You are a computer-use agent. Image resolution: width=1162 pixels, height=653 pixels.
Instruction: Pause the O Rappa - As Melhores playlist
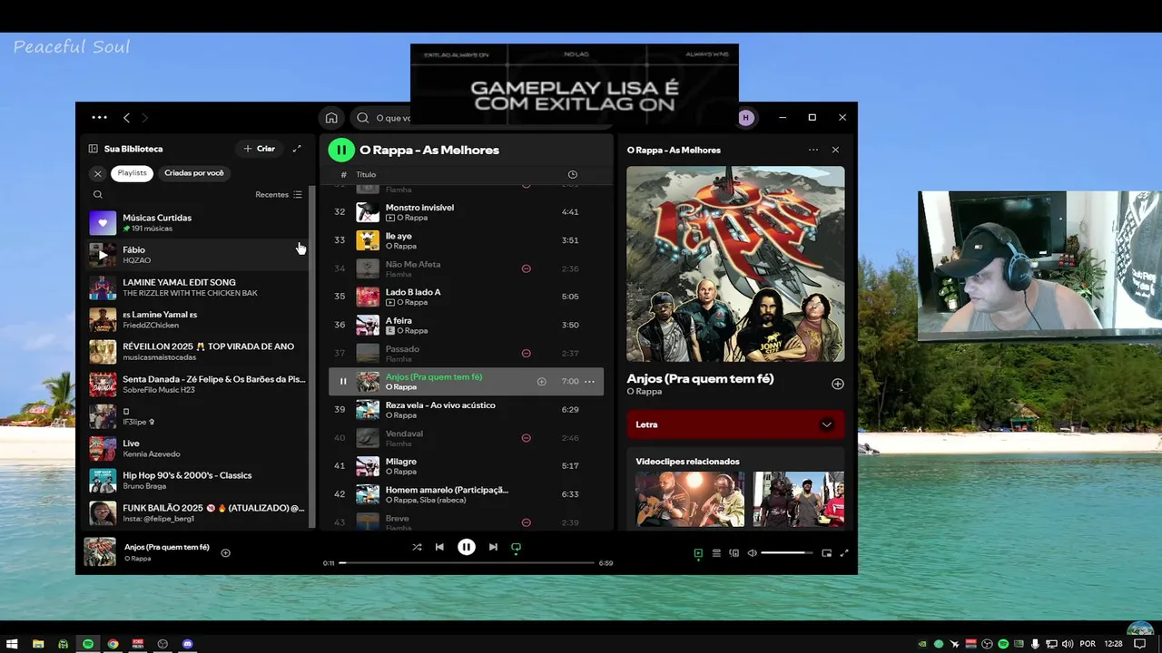pyautogui.click(x=341, y=150)
